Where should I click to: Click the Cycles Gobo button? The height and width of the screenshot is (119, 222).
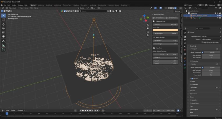(159, 17)
